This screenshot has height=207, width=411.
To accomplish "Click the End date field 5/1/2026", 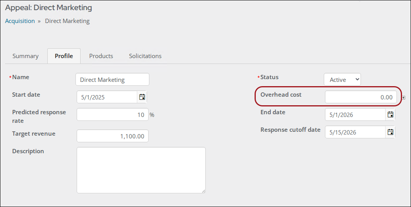I will pyautogui.click(x=355, y=115).
